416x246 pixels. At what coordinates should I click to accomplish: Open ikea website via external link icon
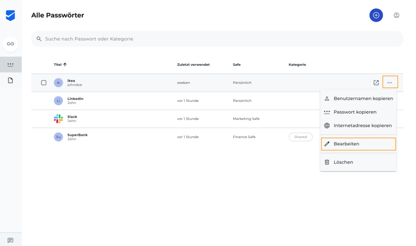click(x=376, y=83)
